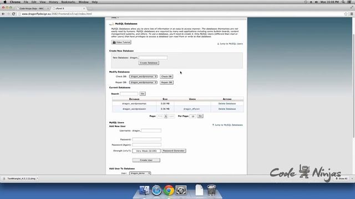Click the Password field
The width and height of the screenshot is (355, 199).
146,139
